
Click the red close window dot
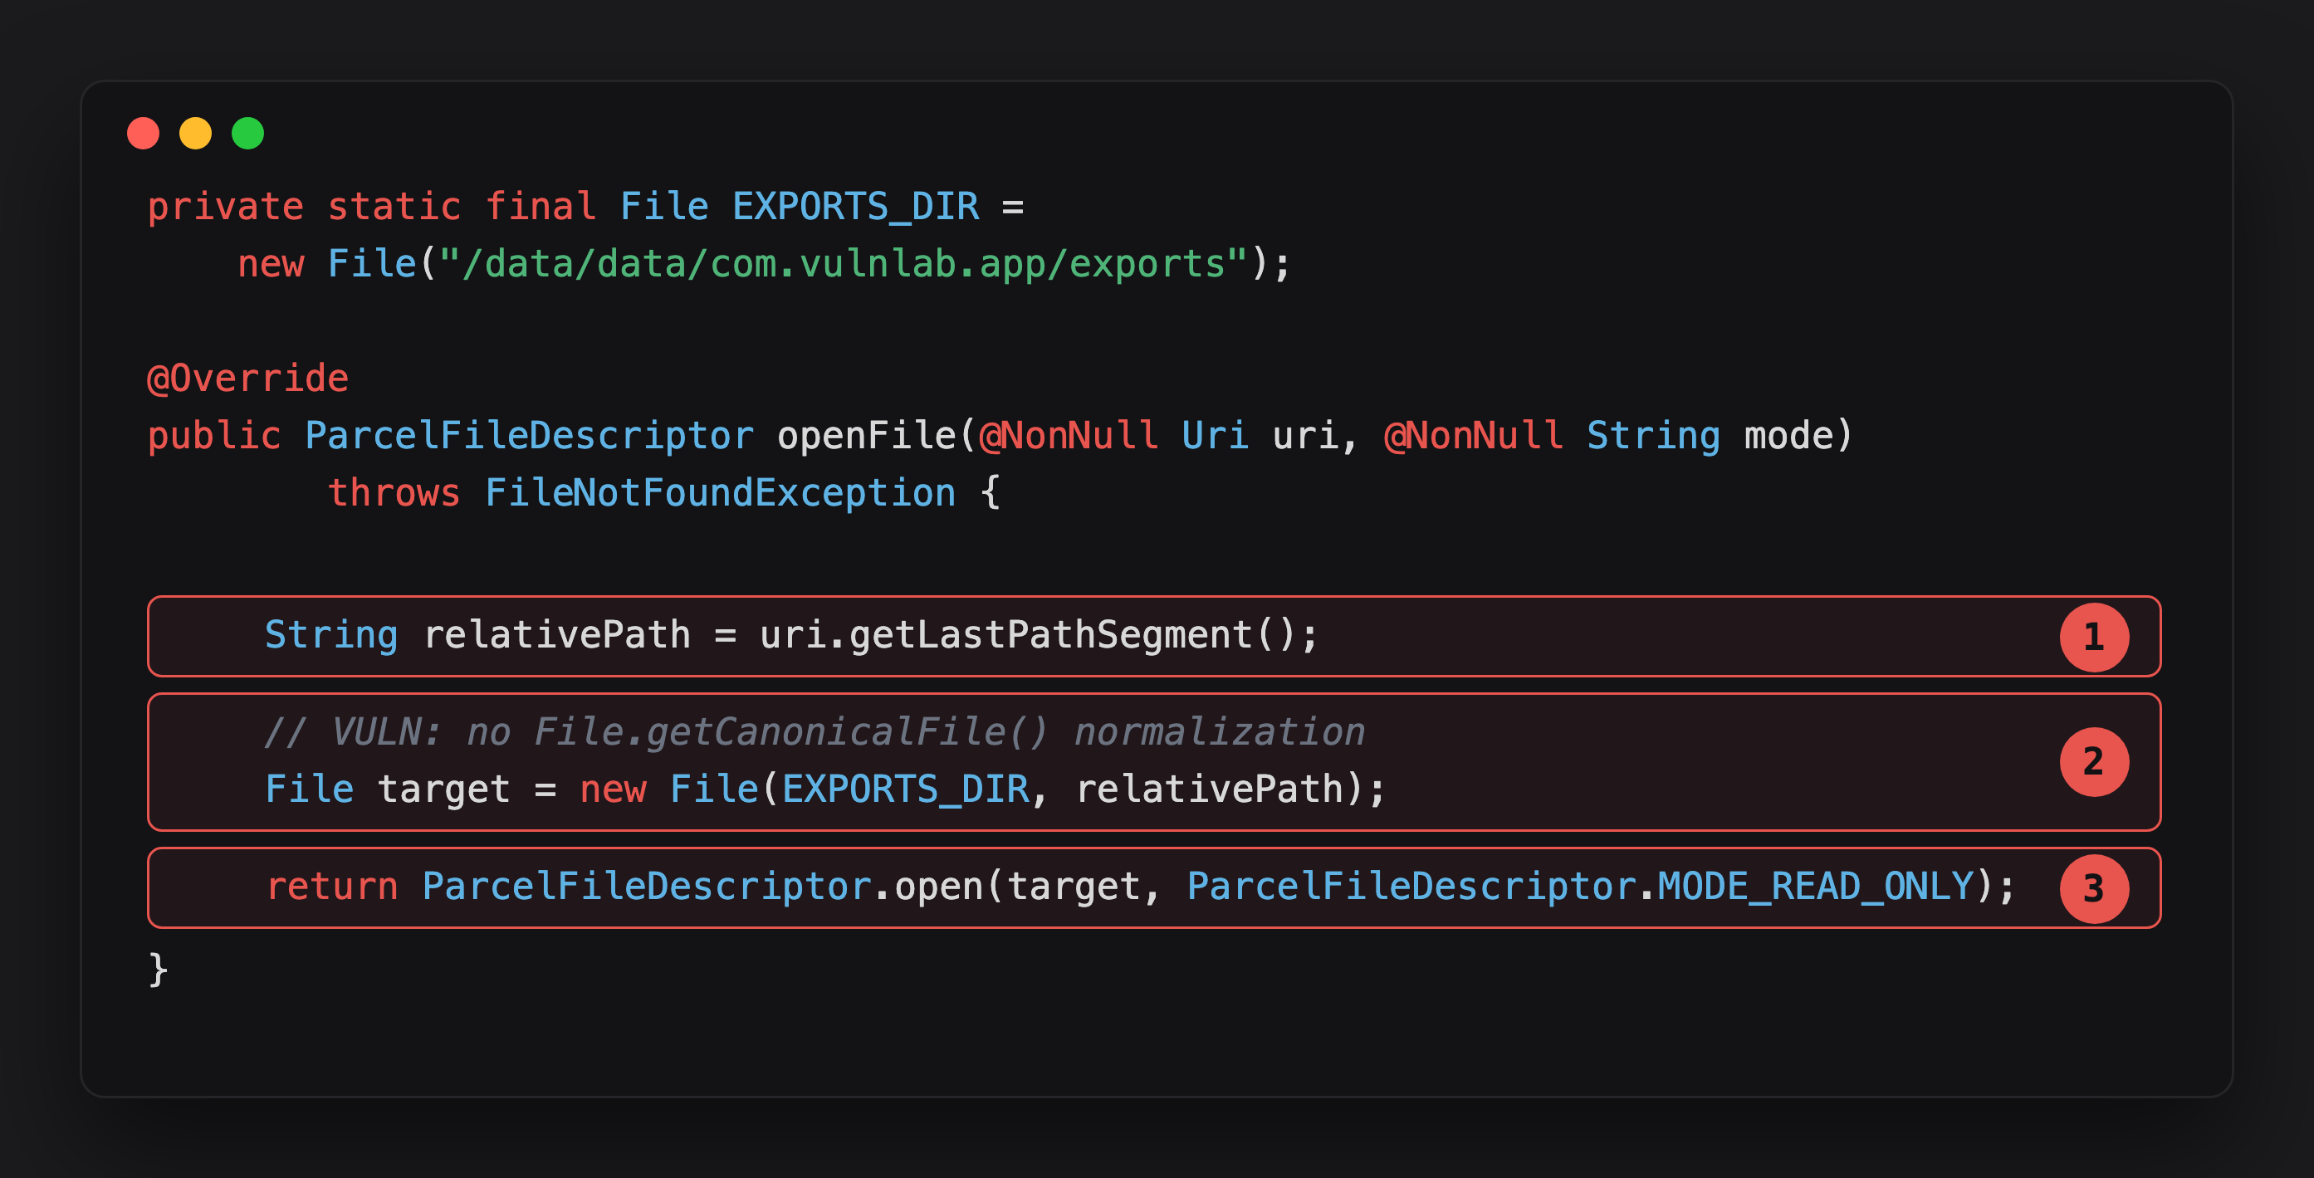point(144,133)
